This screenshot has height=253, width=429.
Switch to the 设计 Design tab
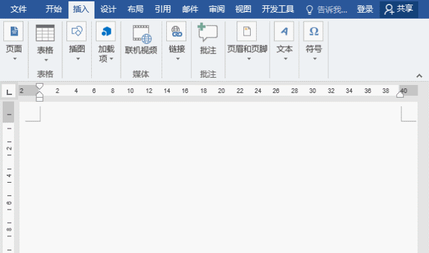109,9
